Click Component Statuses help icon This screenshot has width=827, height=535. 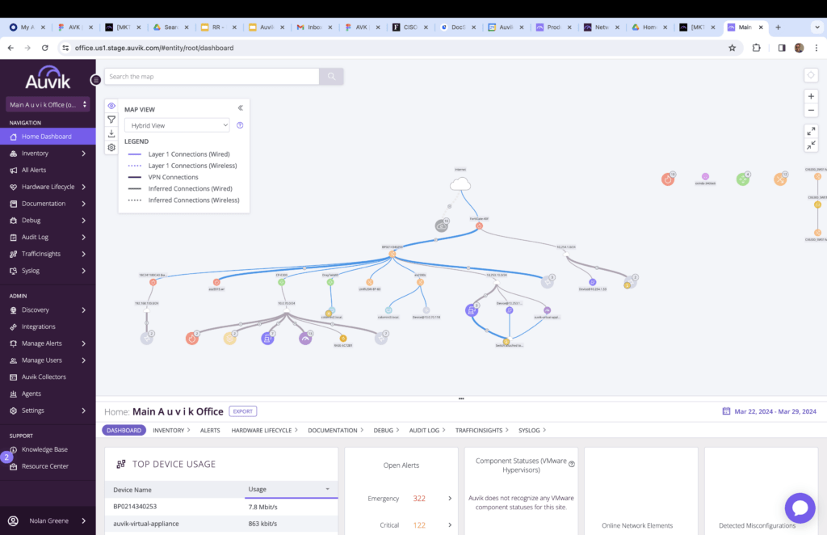point(572,465)
